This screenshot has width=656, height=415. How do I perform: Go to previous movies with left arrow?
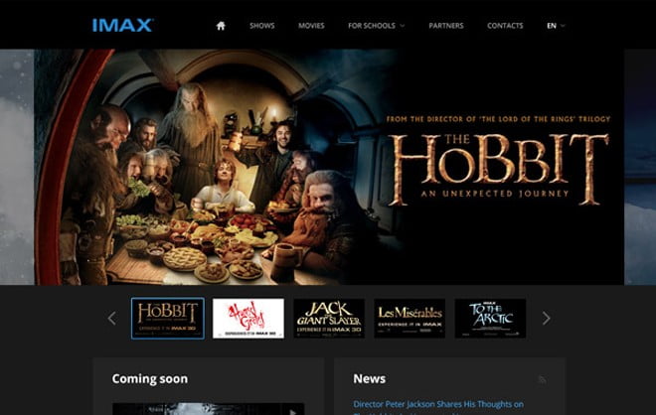point(111,319)
